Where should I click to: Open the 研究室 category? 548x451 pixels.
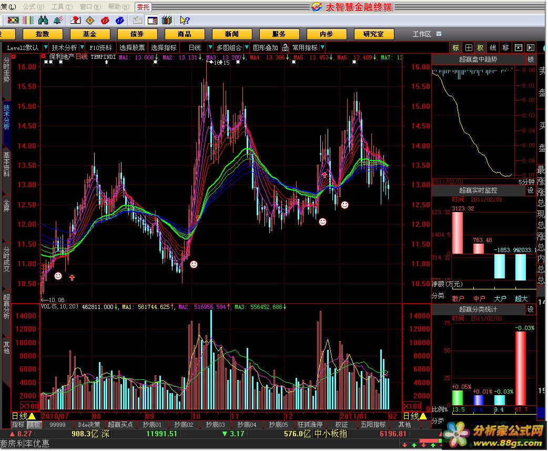[x=373, y=34]
